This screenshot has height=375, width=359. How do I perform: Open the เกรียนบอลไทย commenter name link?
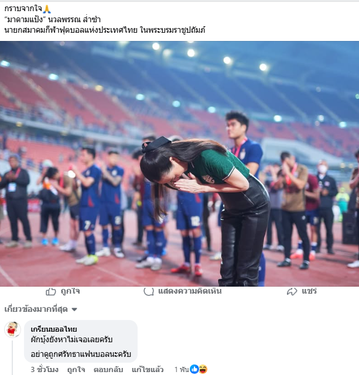(54, 329)
